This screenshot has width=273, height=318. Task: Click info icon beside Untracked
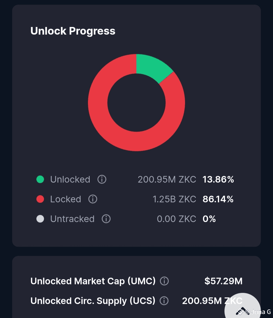click(106, 219)
